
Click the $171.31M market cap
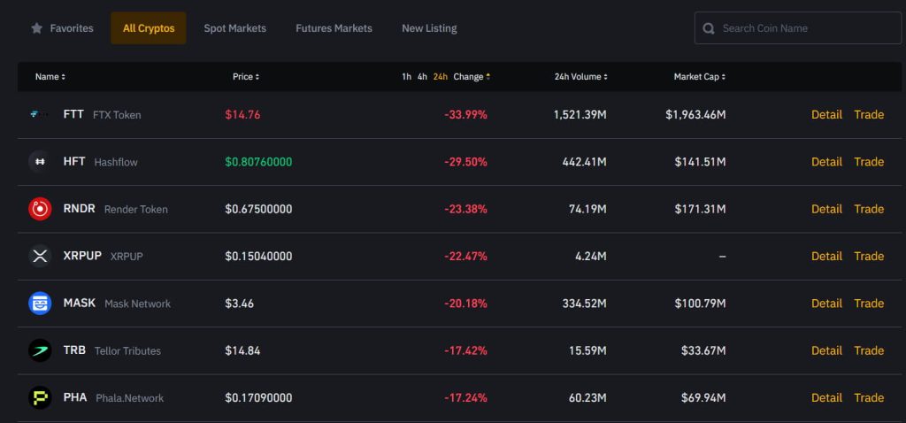tap(701, 209)
